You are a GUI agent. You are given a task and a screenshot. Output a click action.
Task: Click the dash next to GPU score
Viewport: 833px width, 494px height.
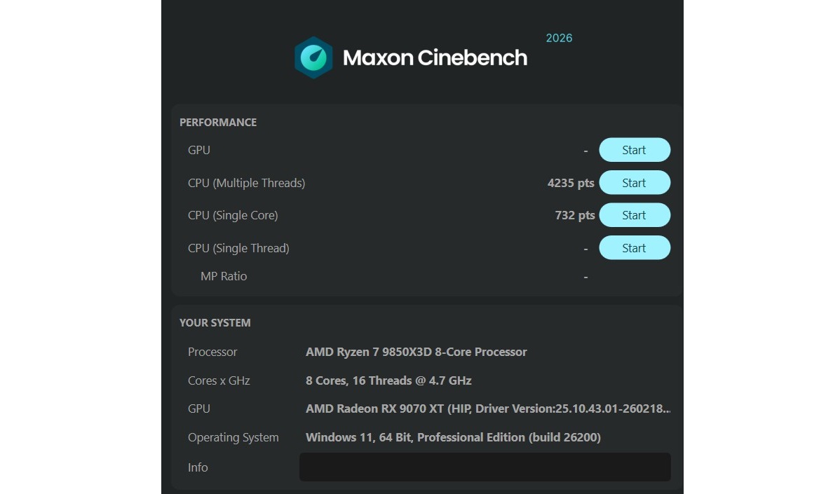(585, 149)
